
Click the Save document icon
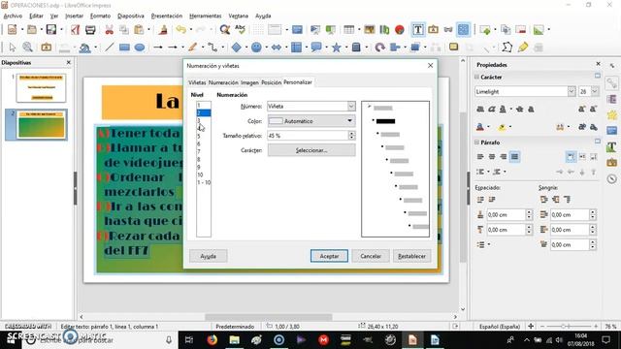tap(51, 30)
